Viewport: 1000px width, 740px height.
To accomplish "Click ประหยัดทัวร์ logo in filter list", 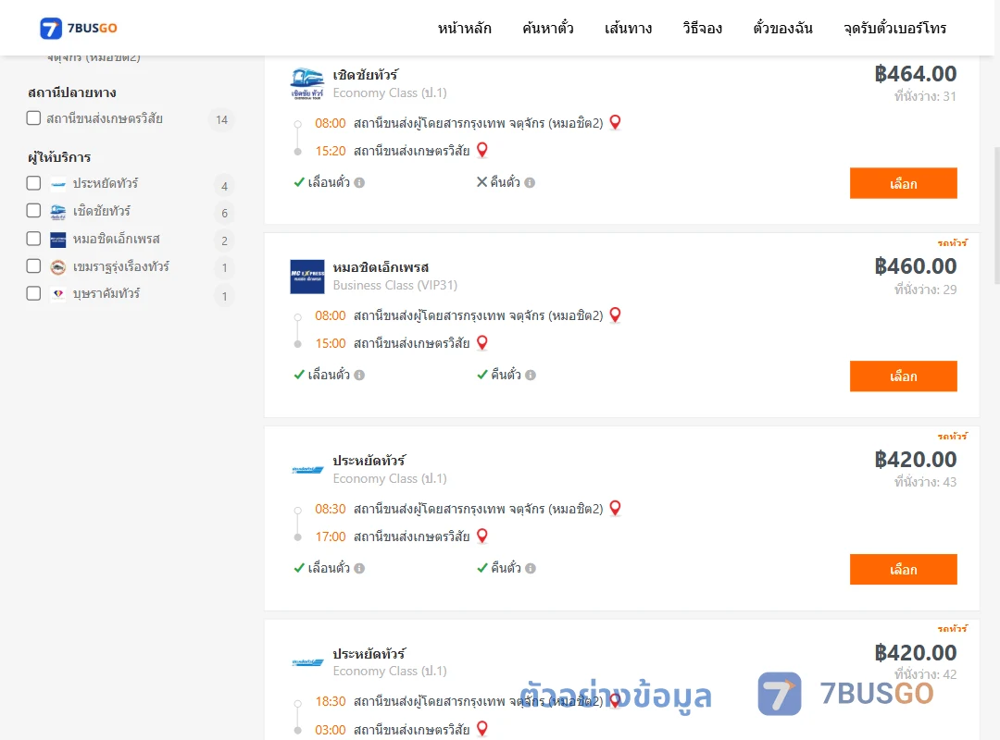I will (58, 184).
